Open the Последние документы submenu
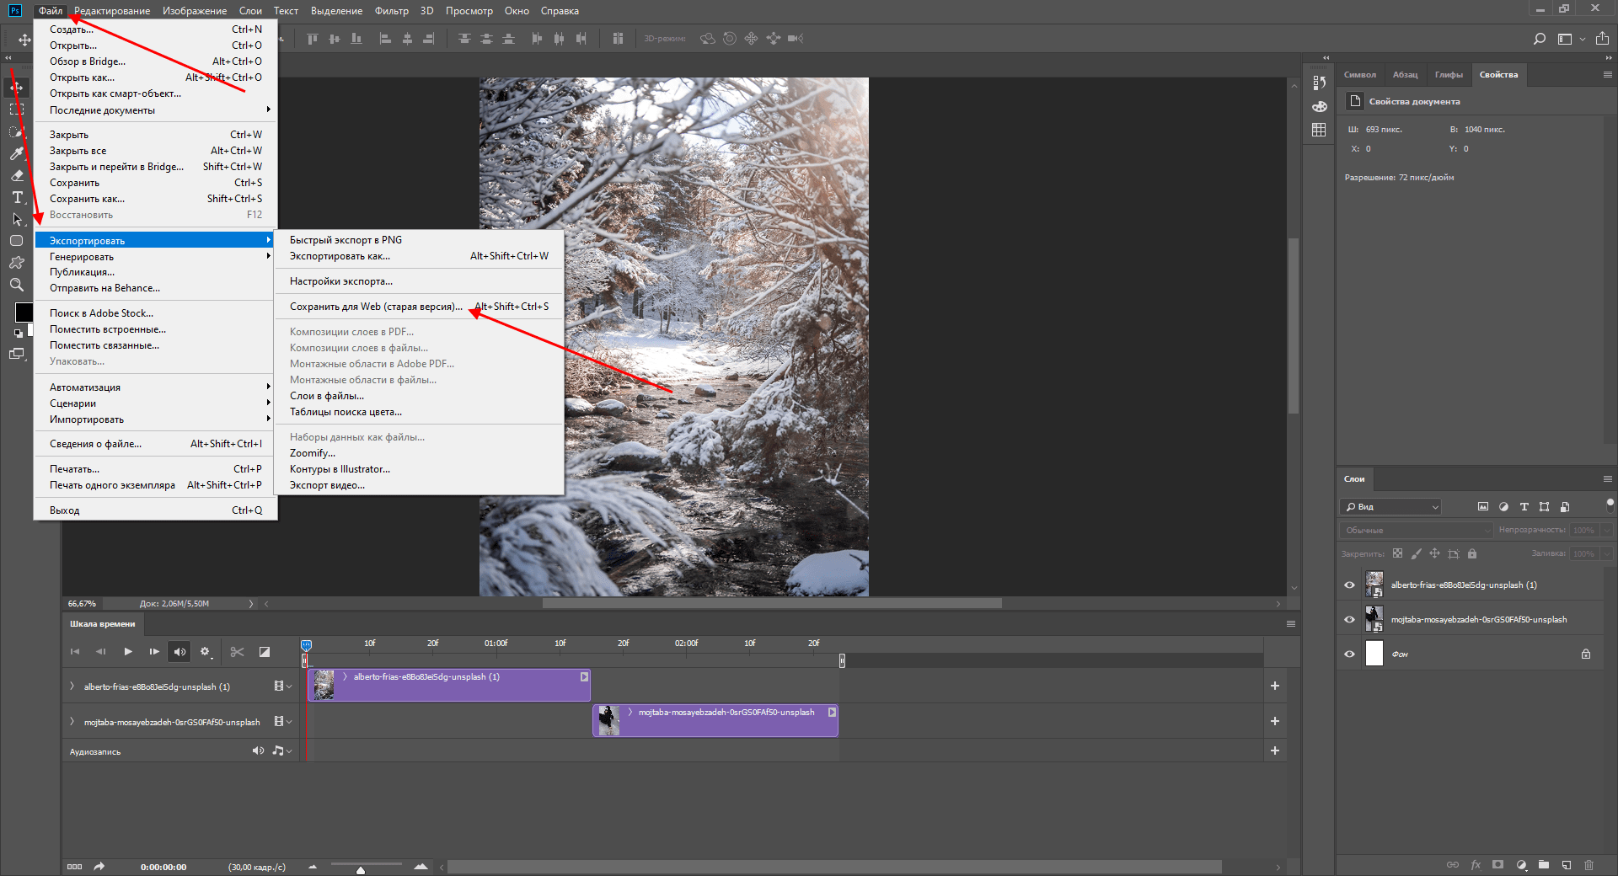The height and width of the screenshot is (876, 1618). coord(155,110)
